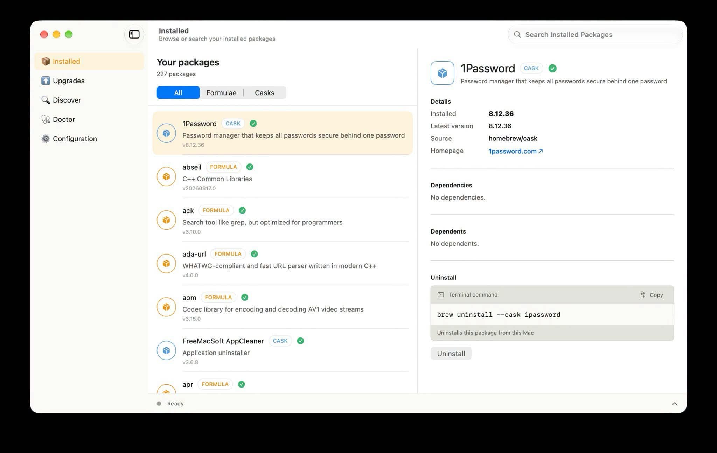Click the CASK badge next to FreeMacSoft AppCleaner
This screenshot has height=453, width=717.
point(280,341)
